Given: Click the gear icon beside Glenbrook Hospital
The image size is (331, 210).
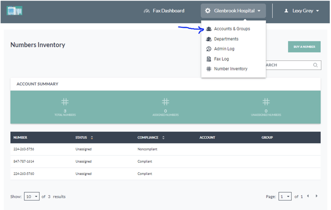Looking at the screenshot, I should point(208,11).
